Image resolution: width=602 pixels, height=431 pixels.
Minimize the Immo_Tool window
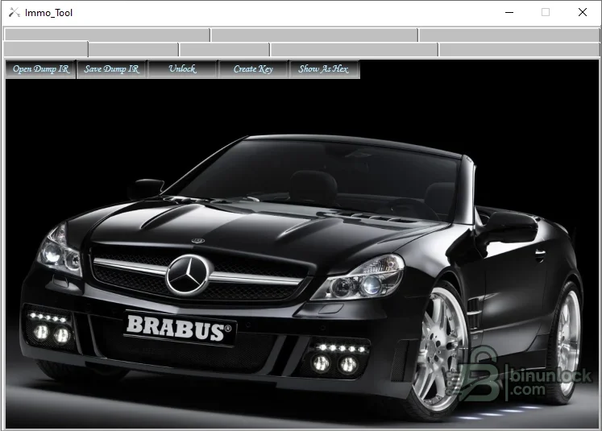click(x=509, y=12)
